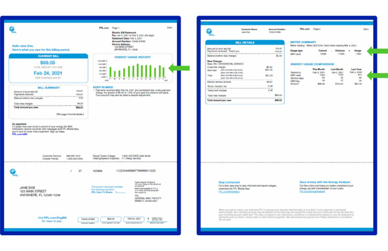Open the FPL.com/MobileApp link
This screenshot has height=251, width=388.
pos(229,191)
